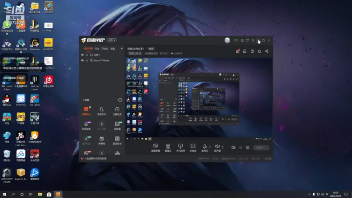The image size is (352, 198).
Task: Select the first scene tab
Action: click(88, 48)
